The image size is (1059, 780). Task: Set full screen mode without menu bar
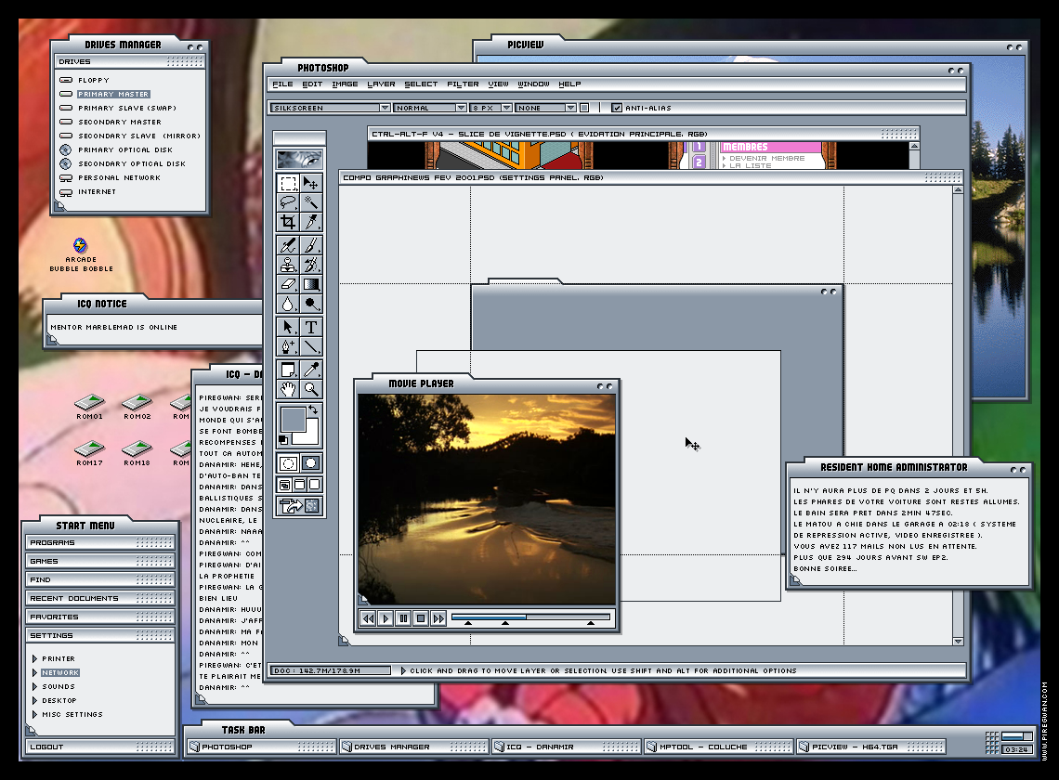pos(315,485)
